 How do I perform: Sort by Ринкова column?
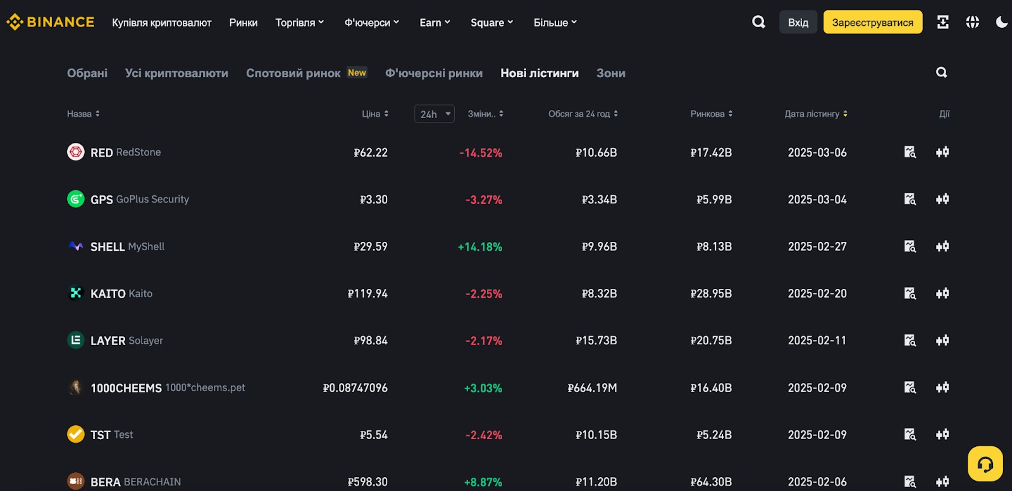[x=712, y=114]
